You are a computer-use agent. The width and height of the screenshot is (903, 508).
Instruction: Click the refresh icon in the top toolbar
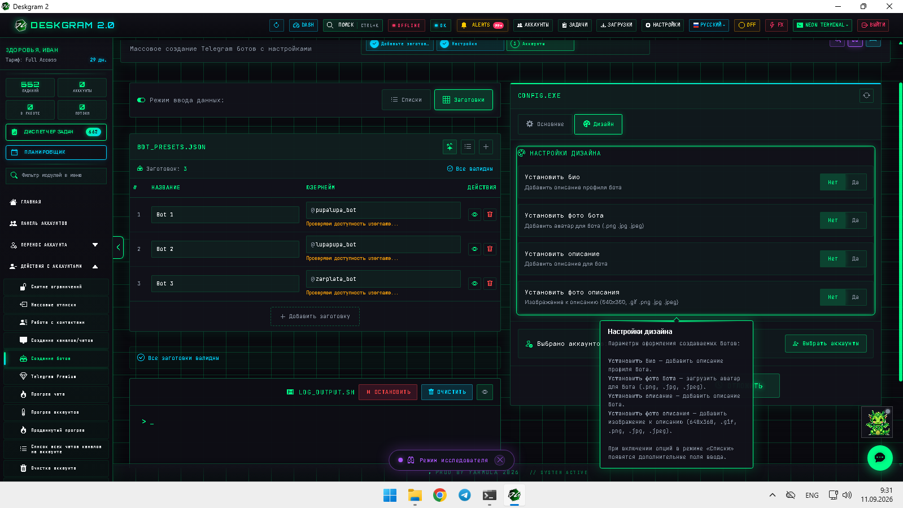(276, 25)
